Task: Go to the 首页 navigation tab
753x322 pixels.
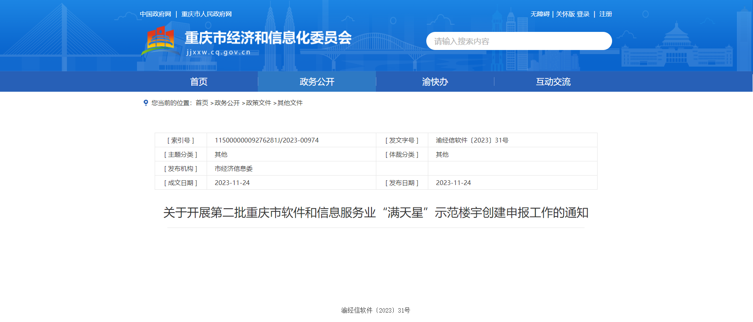Action: (199, 81)
